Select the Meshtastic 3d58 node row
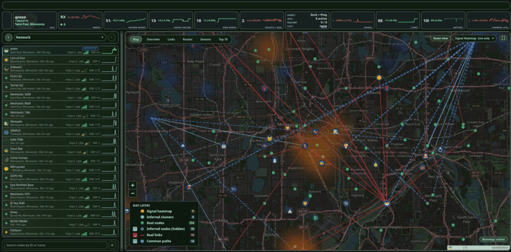The height and width of the screenshot is (252, 511). click(x=60, y=96)
